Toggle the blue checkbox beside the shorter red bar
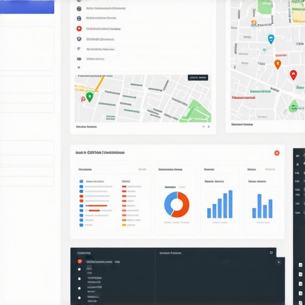Viewport: 305px width, 305px height. pyautogui.click(x=81, y=210)
